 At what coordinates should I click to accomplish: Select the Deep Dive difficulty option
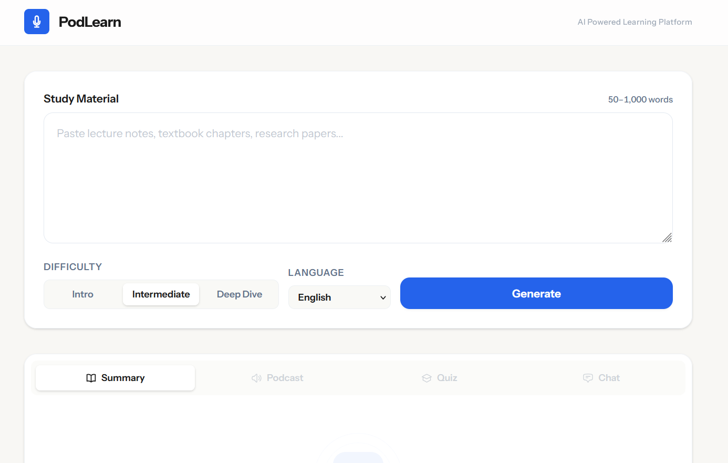[239, 294]
